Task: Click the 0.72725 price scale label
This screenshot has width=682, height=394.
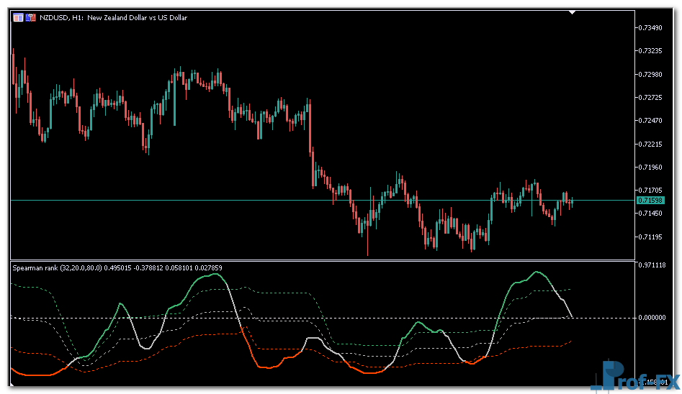Action: tap(651, 97)
